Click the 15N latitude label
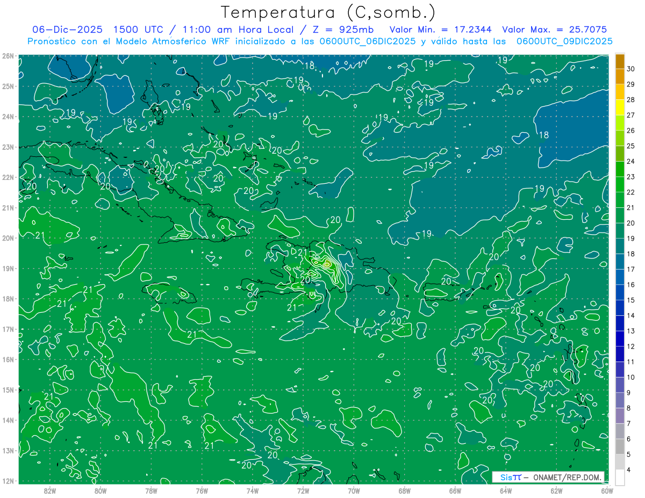Screen dimensions: 645x498 pos(8,389)
